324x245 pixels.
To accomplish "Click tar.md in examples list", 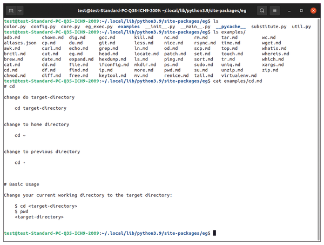I will [230, 37].
